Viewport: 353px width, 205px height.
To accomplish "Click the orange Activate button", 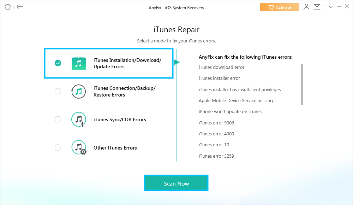I will point(279,7).
